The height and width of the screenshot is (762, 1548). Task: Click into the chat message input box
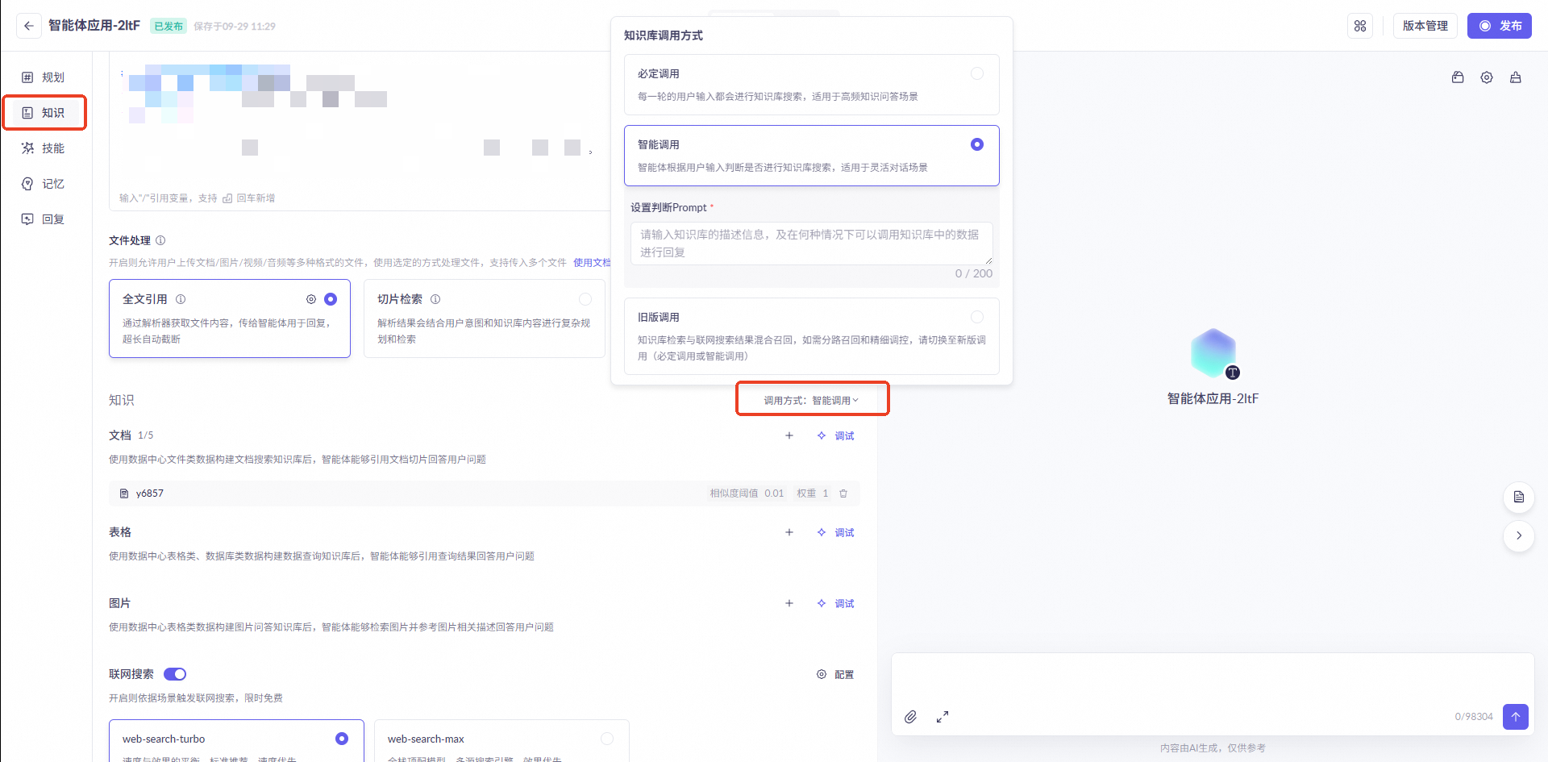click(1213, 679)
